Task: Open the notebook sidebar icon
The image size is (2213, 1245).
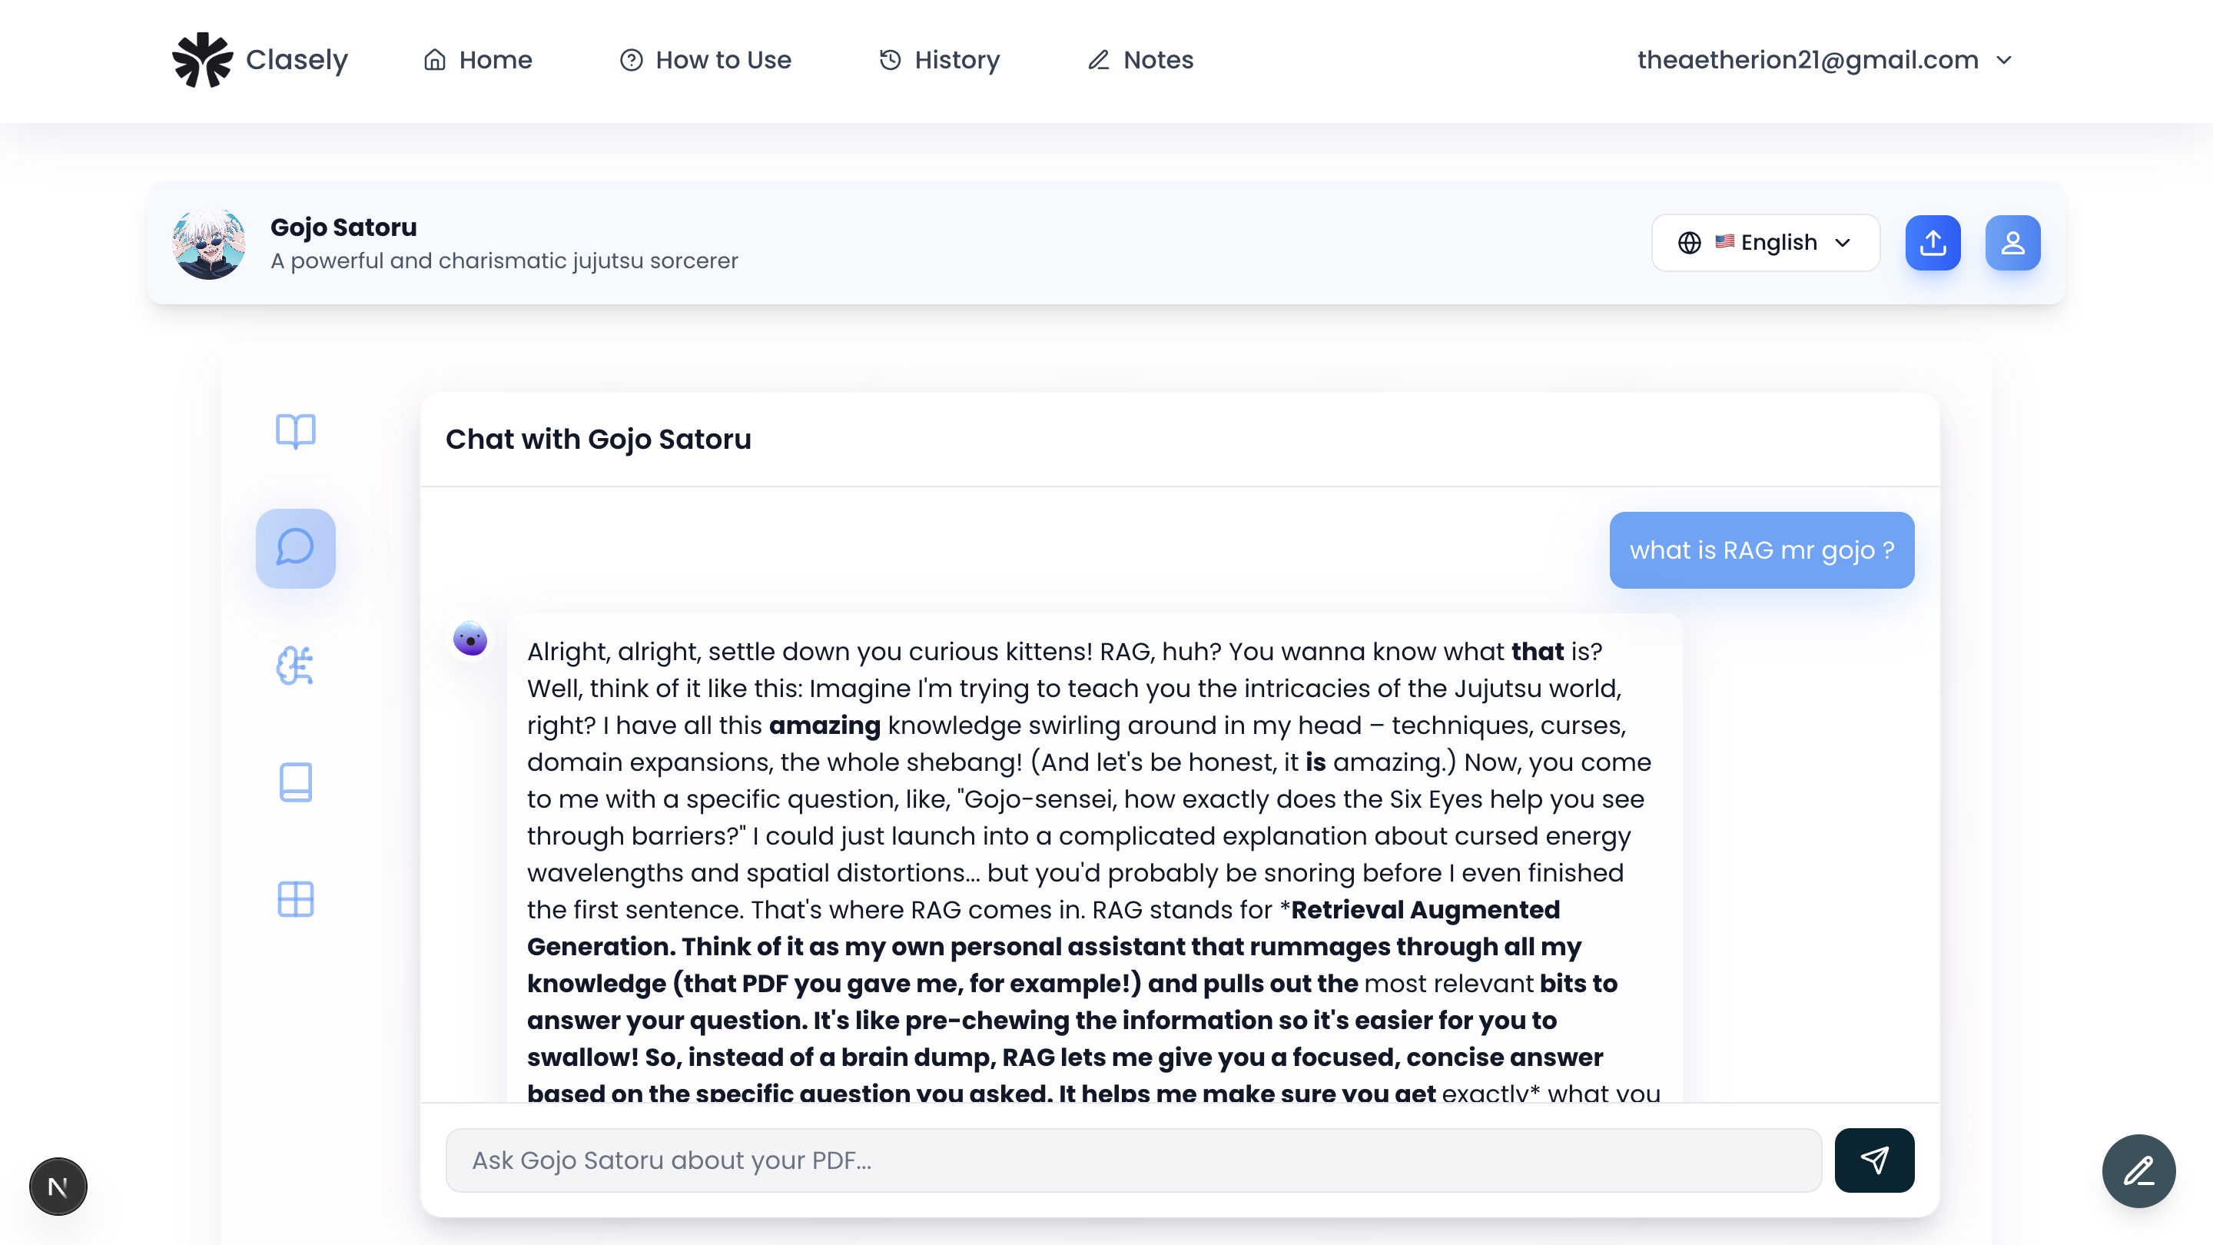Action: coord(296,782)
